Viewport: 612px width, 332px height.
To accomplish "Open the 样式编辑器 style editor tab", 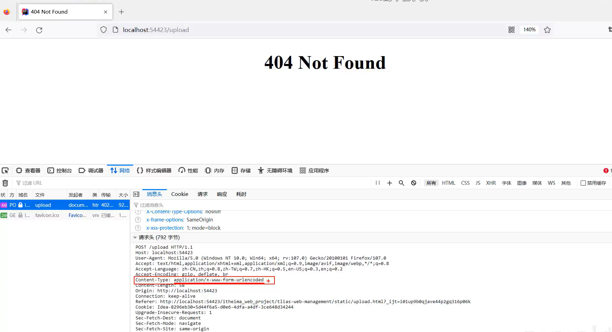I will pyautogui.click(x=154, y=170).
